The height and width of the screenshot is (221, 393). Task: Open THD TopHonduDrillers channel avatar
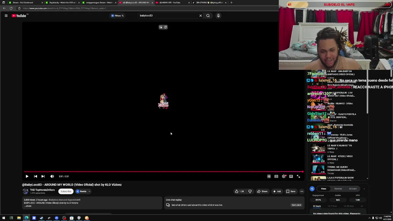[25, 191]
